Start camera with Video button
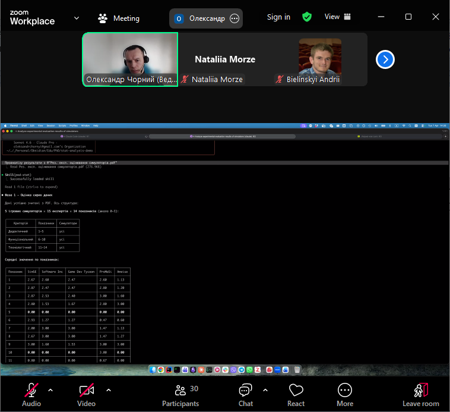 (x=86, y=395)
